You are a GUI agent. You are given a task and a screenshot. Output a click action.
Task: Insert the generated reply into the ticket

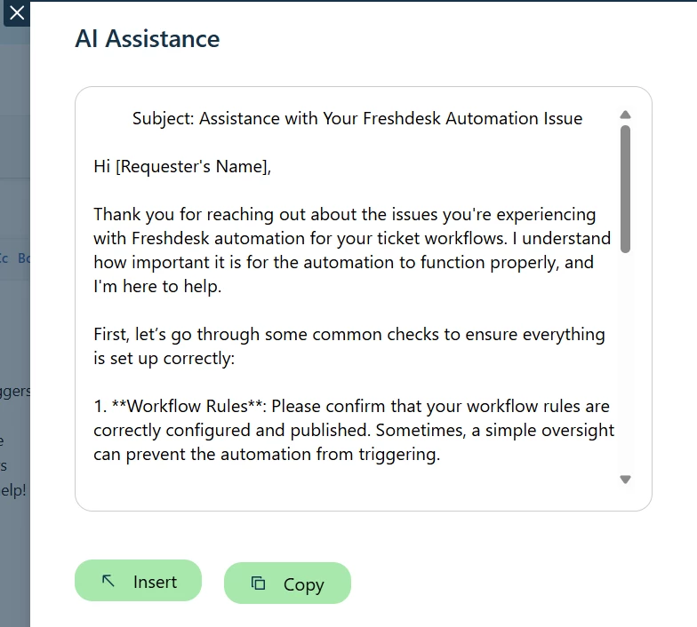[x=139, y=581]
